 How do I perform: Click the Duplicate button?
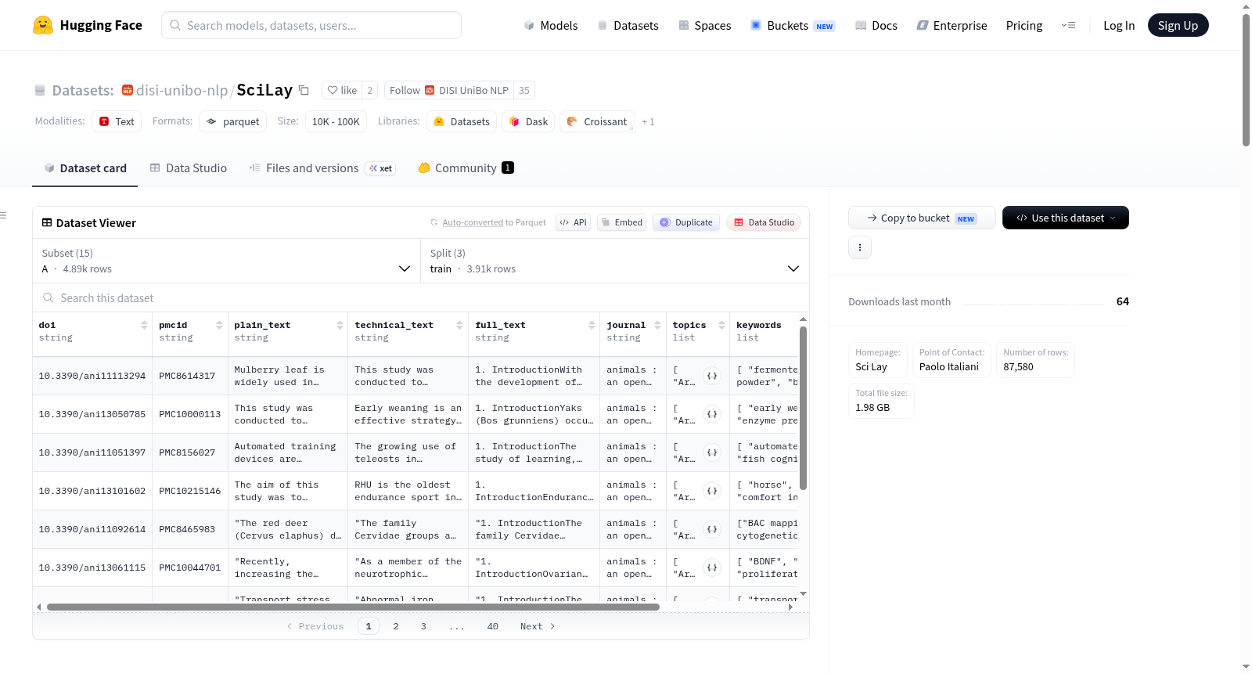tap(685, 222)
